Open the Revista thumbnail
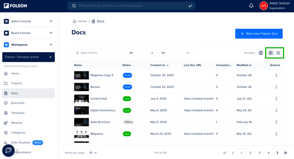Image resolution: width=294 pixels, height=159 pixels. (x=81, y=87)
